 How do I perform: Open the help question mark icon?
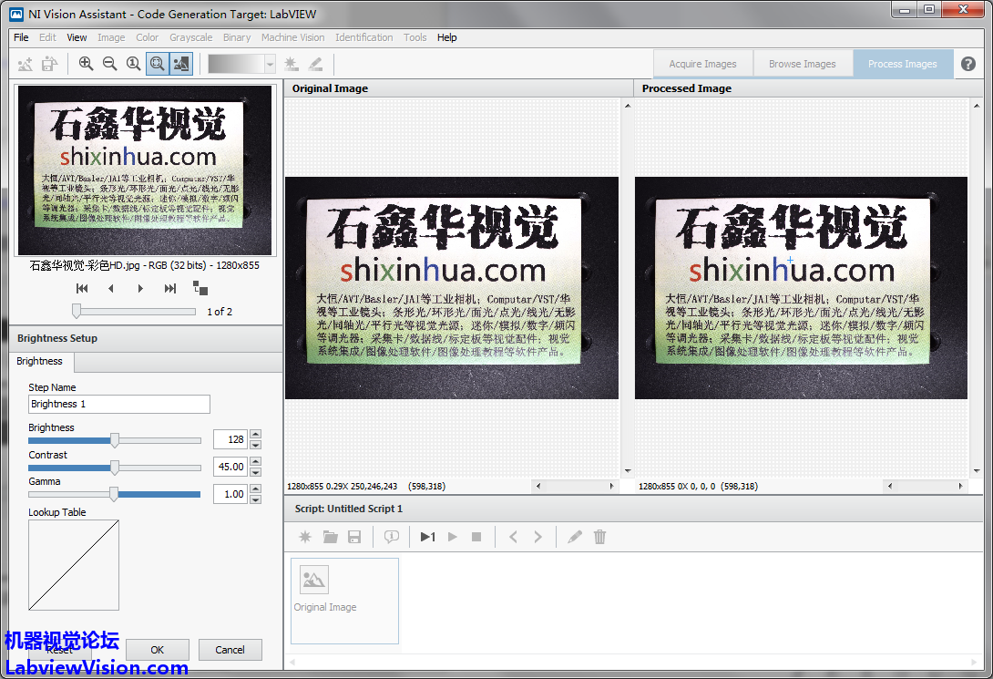pos(968,64)
